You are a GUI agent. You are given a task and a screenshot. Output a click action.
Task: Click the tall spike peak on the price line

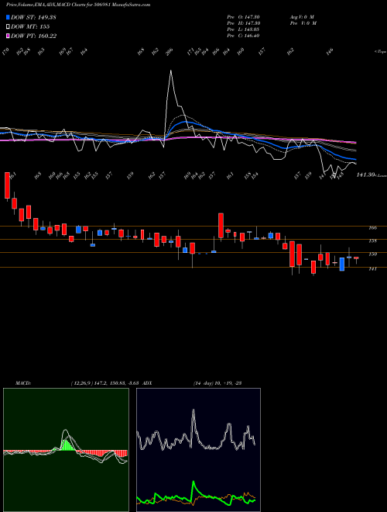coord(171,71)
